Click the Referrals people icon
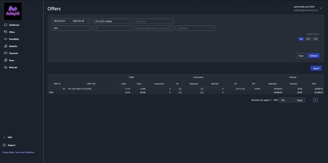This screenshot has width=328, height=163. (5, 67)
